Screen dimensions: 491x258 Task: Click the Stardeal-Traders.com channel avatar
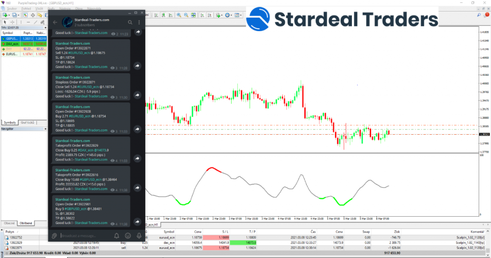click(x=67, y=22)
